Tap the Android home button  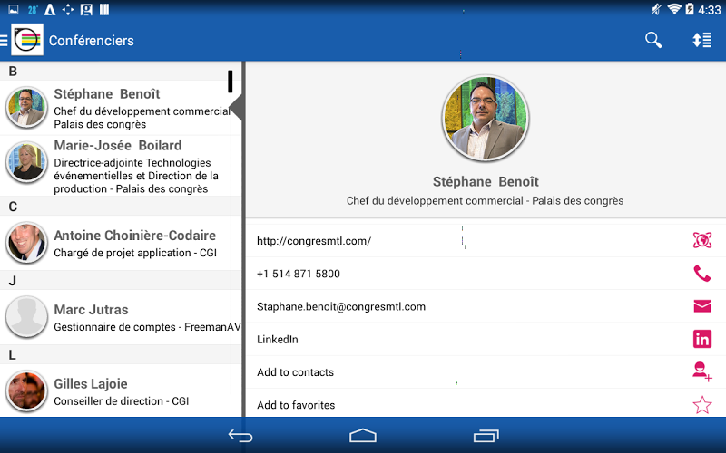pyautogui.click(x=362, y=436)
